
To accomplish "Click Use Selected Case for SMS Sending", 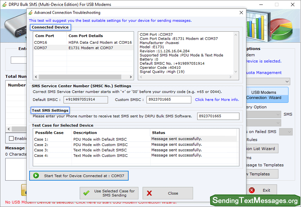I will click(109, 193).
